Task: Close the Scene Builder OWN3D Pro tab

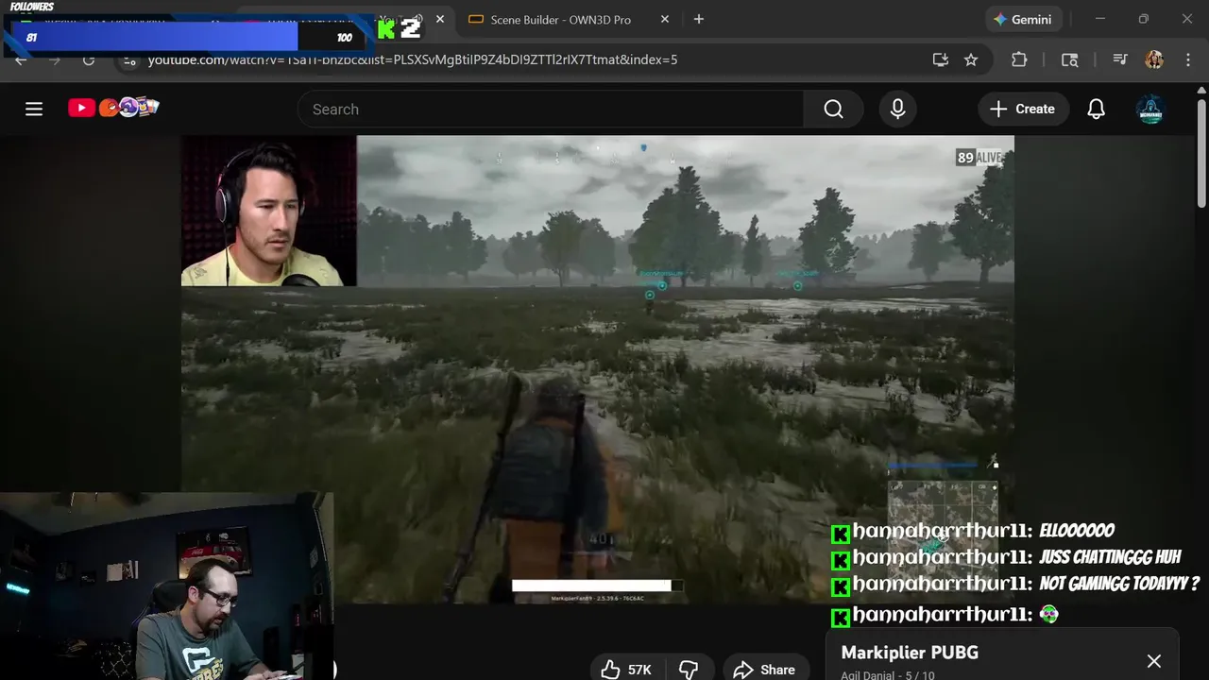Action: pos(665,19)
